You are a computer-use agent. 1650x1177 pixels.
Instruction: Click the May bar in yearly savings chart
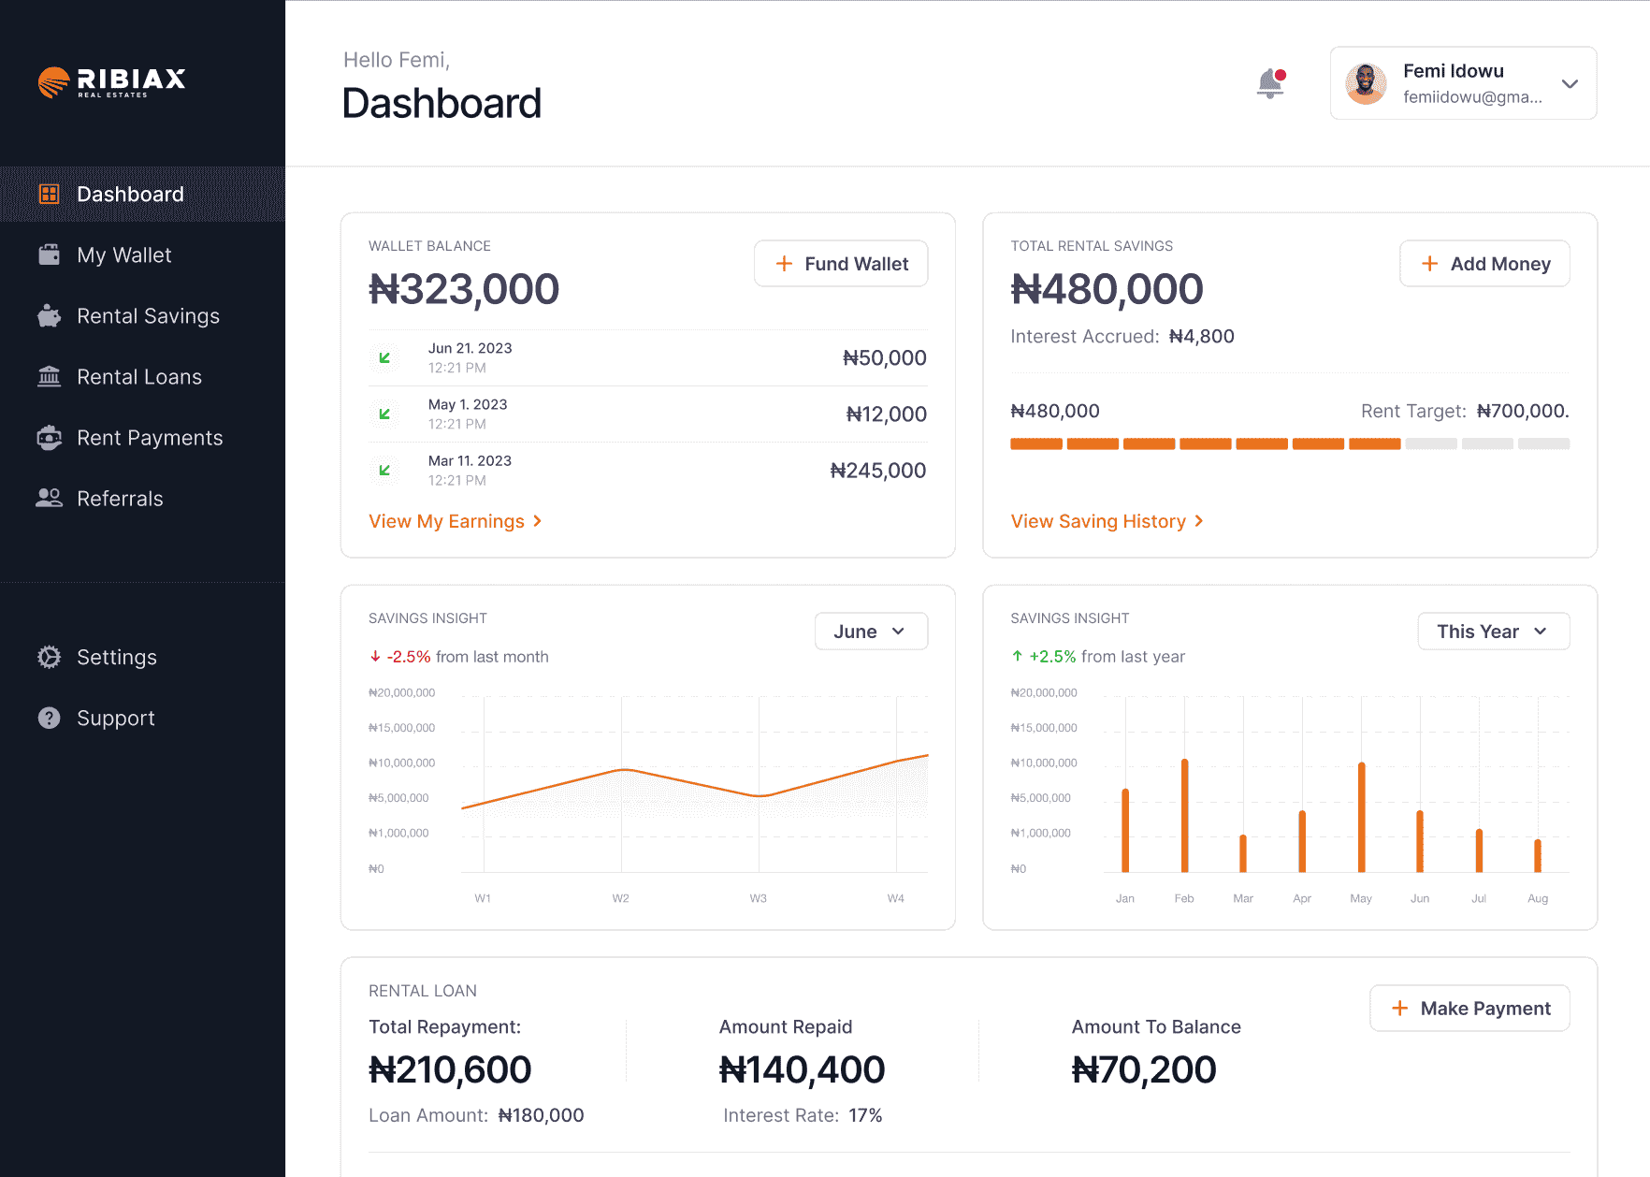1361,817
